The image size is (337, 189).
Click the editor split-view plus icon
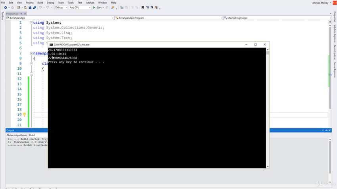(x=330, y=22)
